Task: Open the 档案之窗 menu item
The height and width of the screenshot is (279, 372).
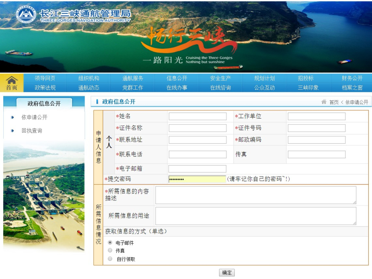Action: click(352, 87)
